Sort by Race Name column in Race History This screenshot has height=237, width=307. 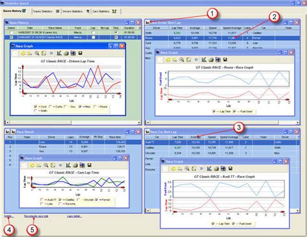pyautogui.click(x=55, y=28)
